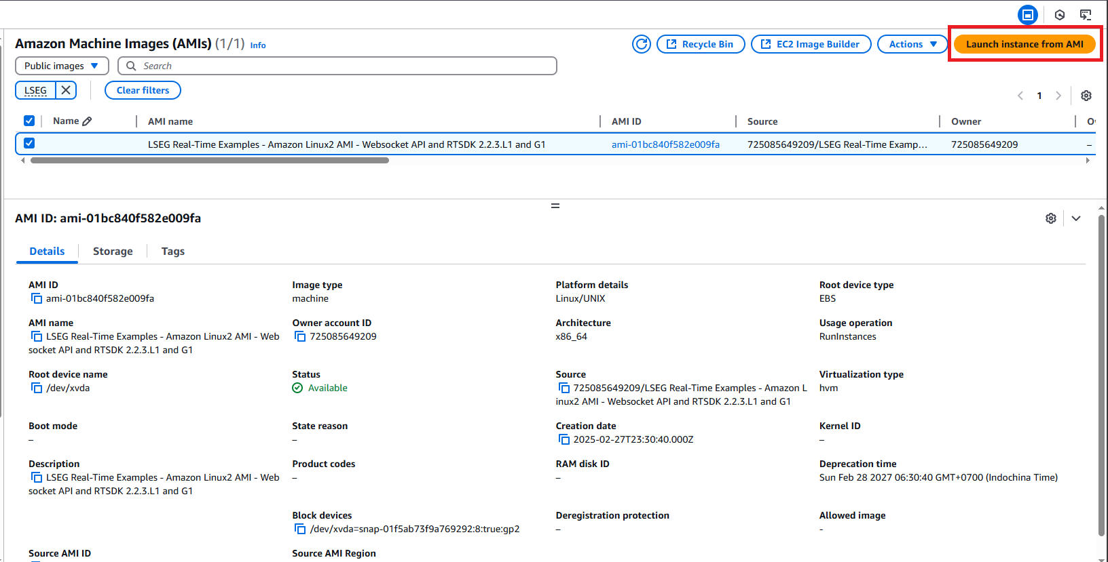Open table preferences gear icon near pagination

tap(1086, 96)
